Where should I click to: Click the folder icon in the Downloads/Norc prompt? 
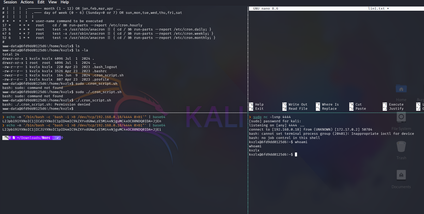tap(14, 138)
